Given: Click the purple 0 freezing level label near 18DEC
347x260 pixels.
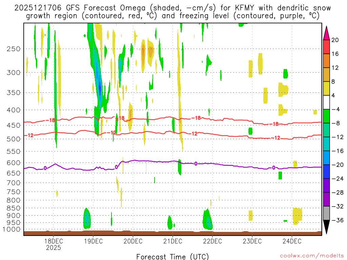Looking at the screenshot, I should (x=45, y=168).
